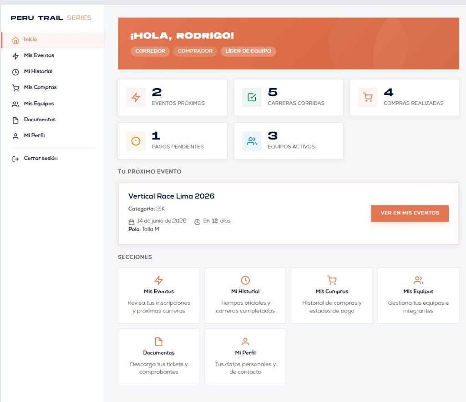The height and width of the screenshot is (402, 466).
Task: Click the cart icon in Compras Realizadas card
Action: [x=368, y=97]
